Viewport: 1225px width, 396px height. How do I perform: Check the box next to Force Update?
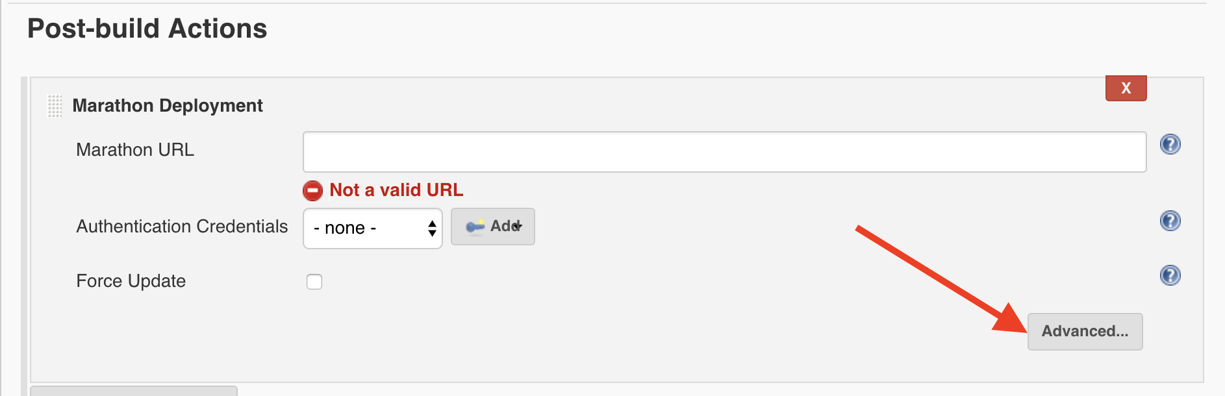[x=314, y=281]
